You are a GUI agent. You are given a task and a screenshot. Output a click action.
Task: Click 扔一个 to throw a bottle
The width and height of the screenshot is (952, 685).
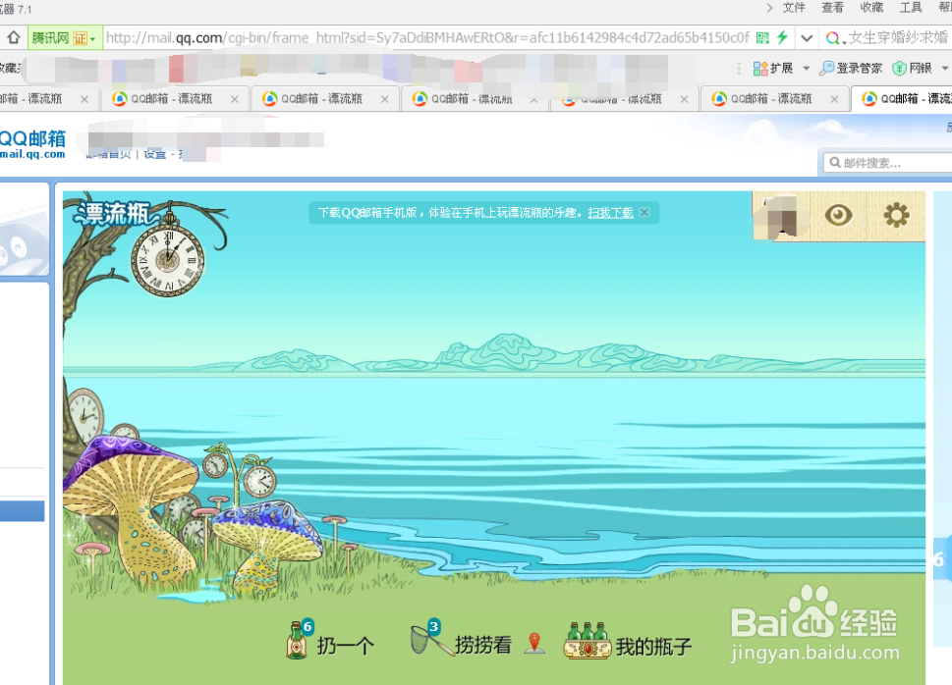point(345,646)
